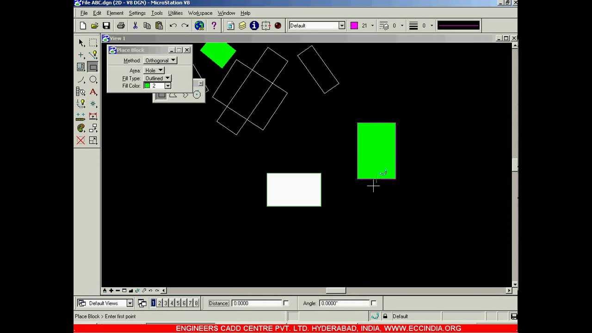Screen dimensions: 592x333
Task: Open the File menu
Action: point(84,13)
